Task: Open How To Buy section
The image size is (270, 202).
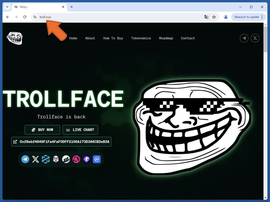Action: pyautogui.click(x=113, y=38)
